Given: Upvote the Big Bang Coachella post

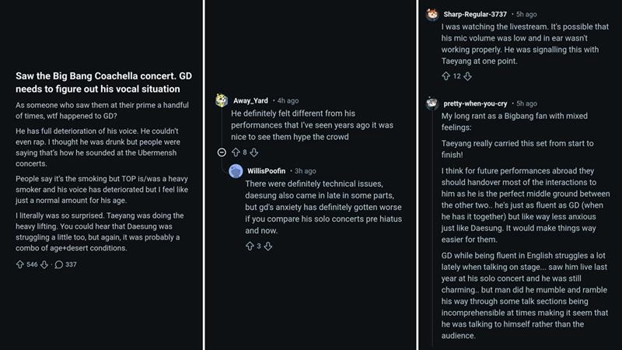Looking at the screenshot, I should pos(20,264).
